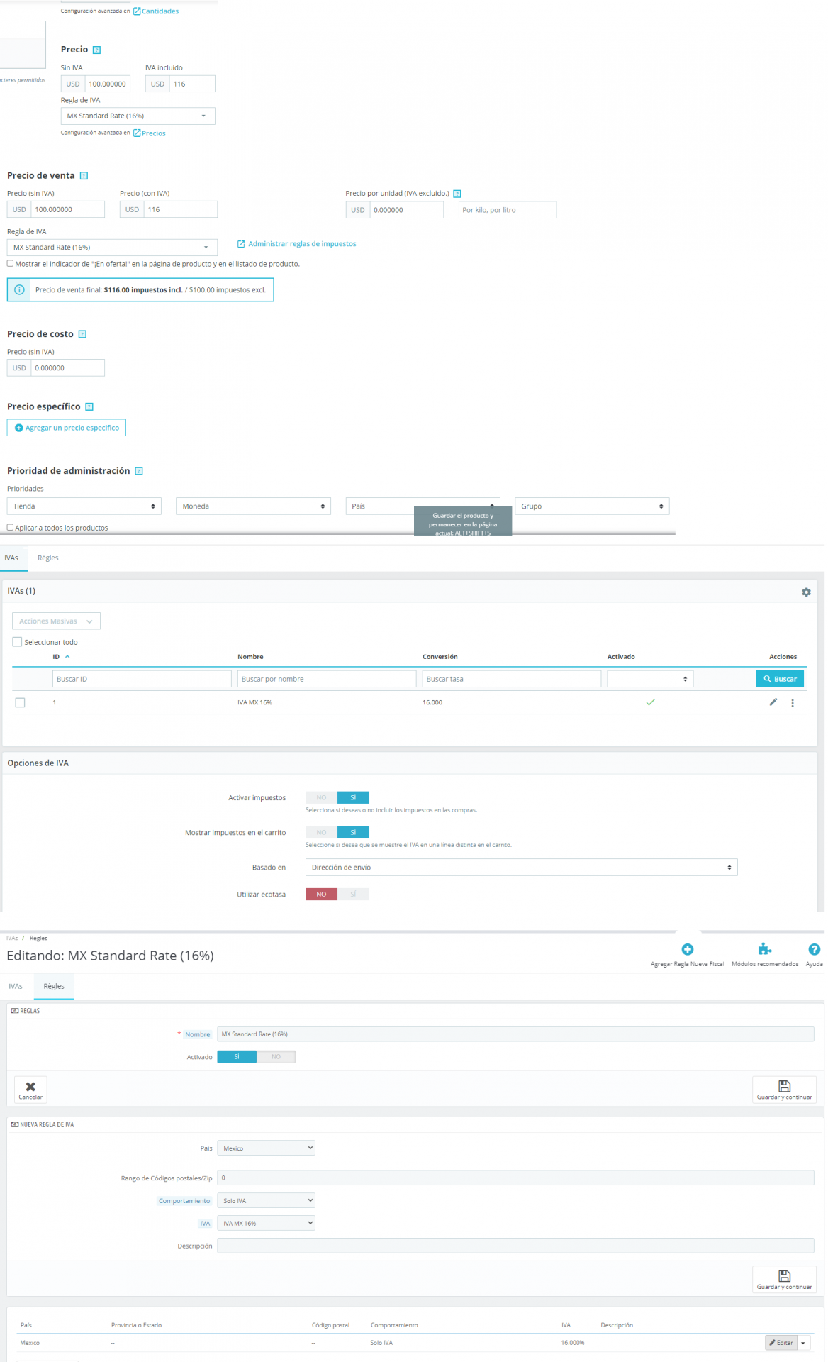Set the rule Activado toggle to NO
828x1362 pixels.
[276, 1057]
